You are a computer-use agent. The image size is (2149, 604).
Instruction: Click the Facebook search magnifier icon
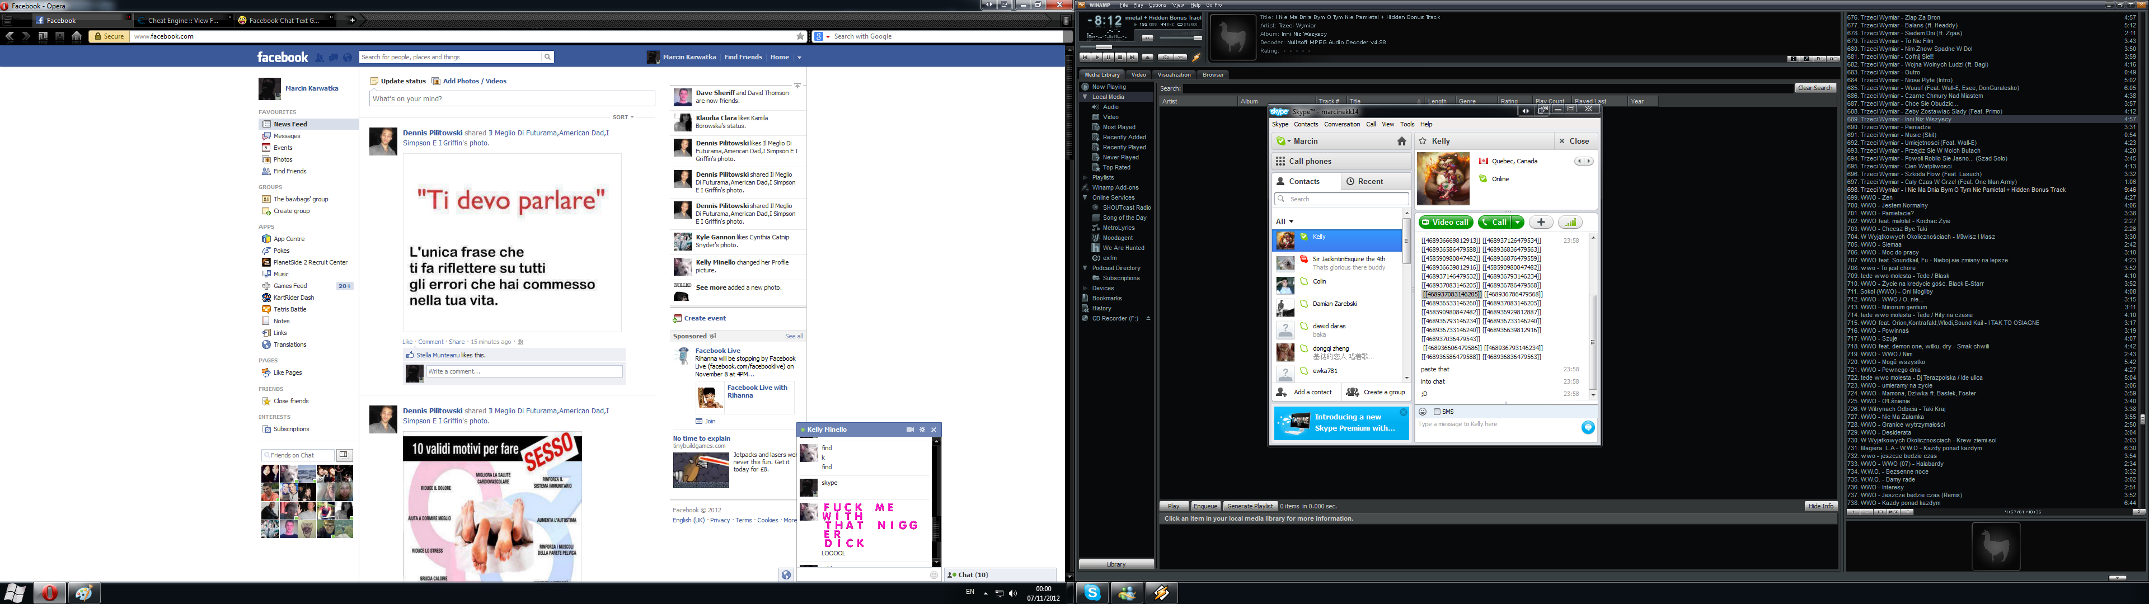point(547,56)
